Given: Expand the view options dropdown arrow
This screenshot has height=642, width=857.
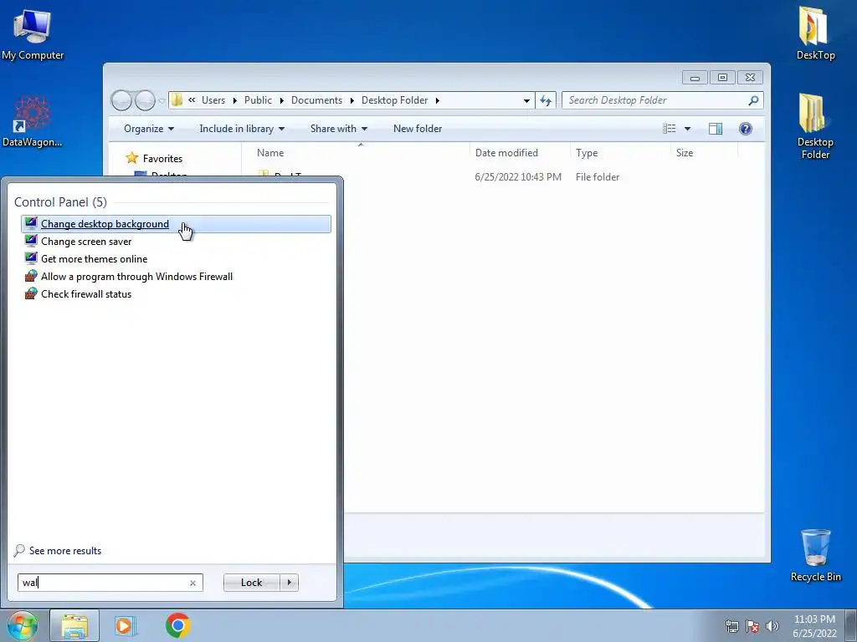Looking at the screenshot, I should 688,129.
